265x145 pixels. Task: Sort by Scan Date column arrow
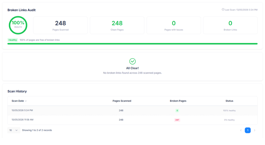pyautogui.click(x=26, y=101)
